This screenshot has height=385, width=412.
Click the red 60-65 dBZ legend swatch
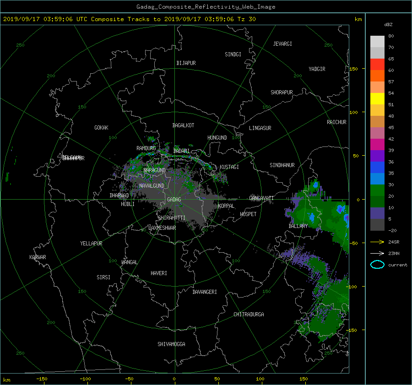(377, 64)
